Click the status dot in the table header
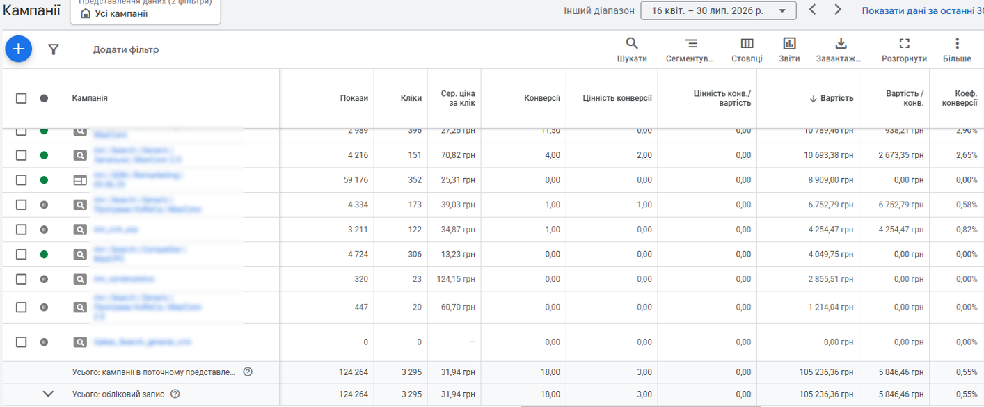 (44, 98)
